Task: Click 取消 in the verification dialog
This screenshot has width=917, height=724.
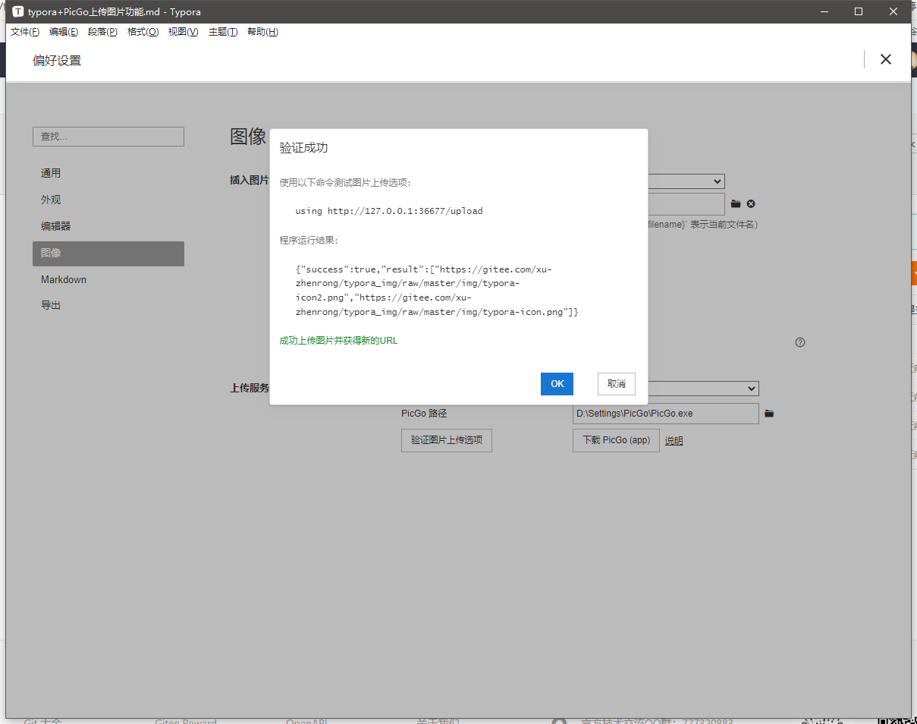Action: tap(616, 384)
